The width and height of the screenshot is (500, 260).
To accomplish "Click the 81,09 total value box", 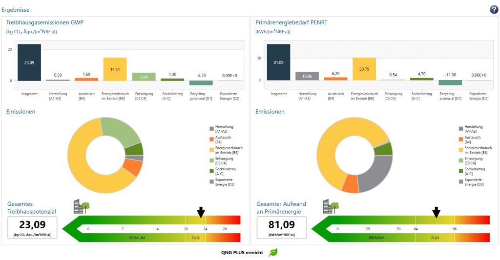I will (x=281, y=227).
